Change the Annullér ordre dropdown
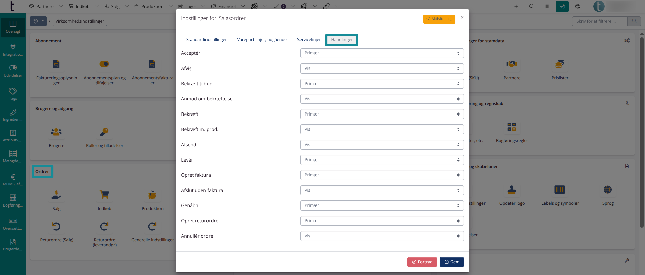The image size is (645, 275). click(382, 236)
